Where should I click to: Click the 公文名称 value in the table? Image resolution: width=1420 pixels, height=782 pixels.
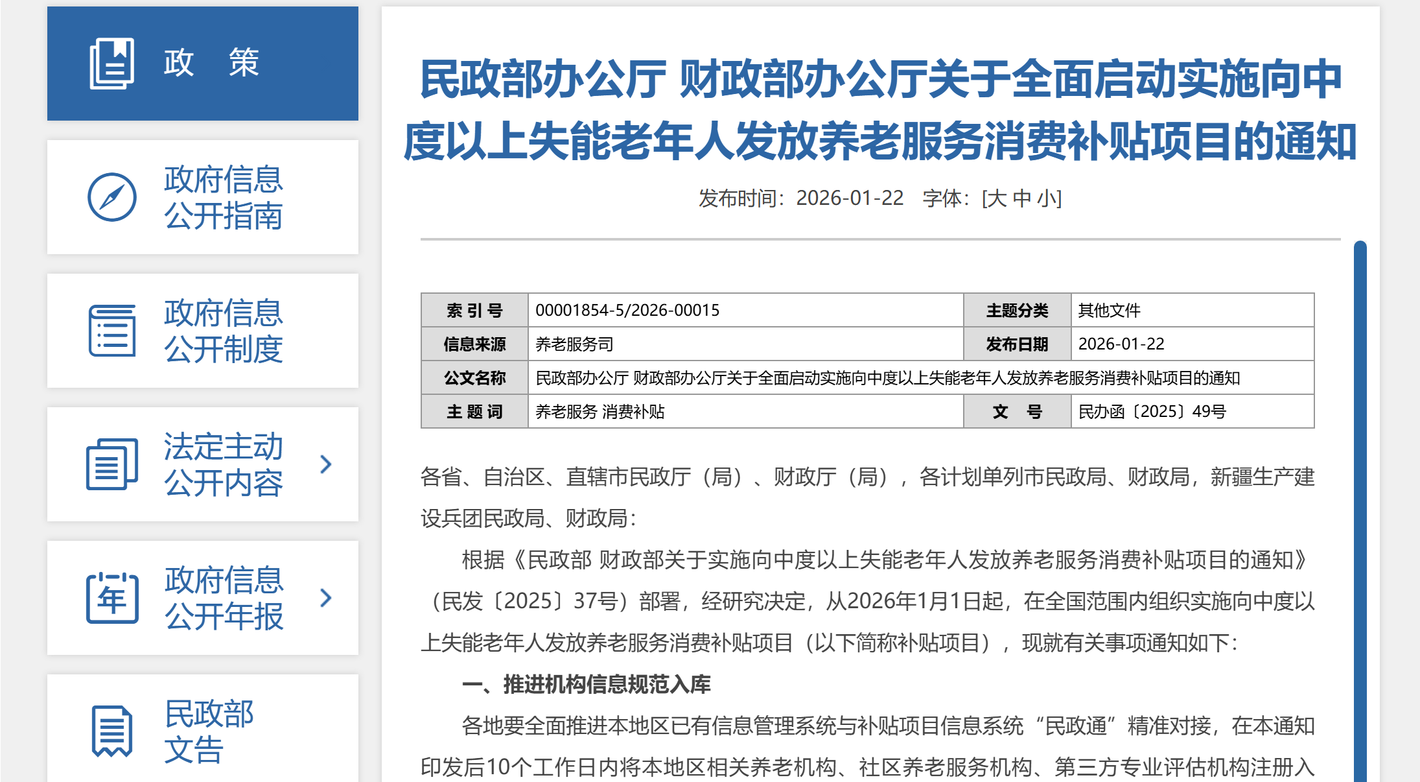pyautogui.click(x=888, y=378)
